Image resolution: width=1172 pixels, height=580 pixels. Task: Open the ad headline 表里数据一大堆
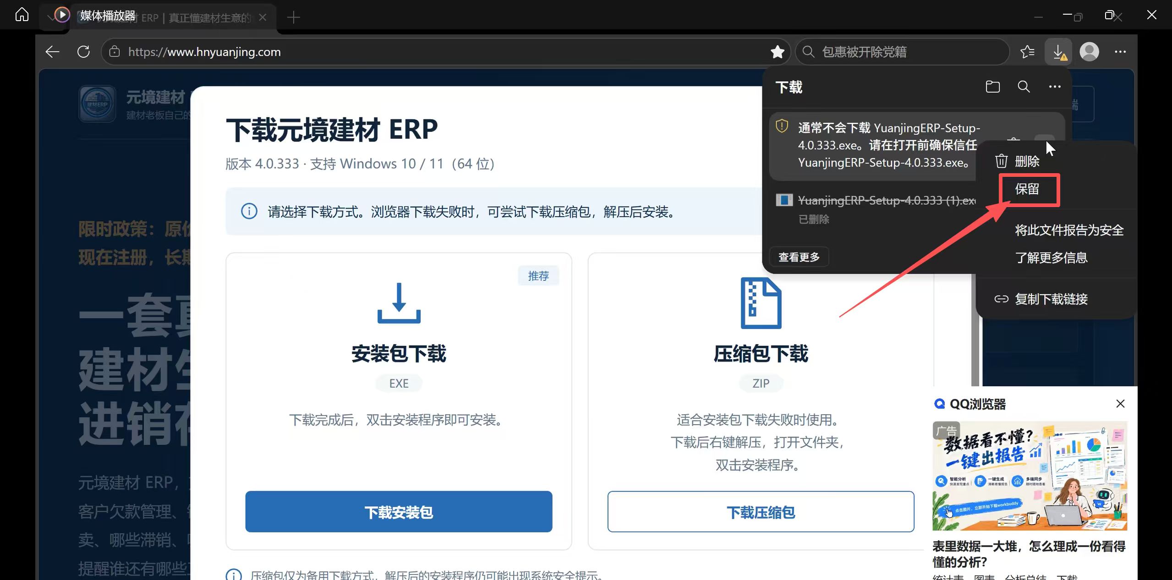coord(1029,554)
